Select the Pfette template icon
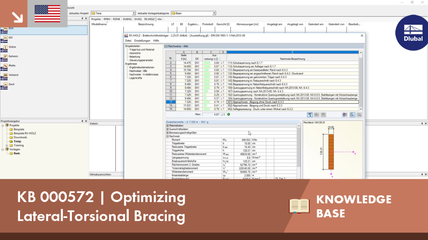This screenshot has width=428, height=240. pos(4,67)
